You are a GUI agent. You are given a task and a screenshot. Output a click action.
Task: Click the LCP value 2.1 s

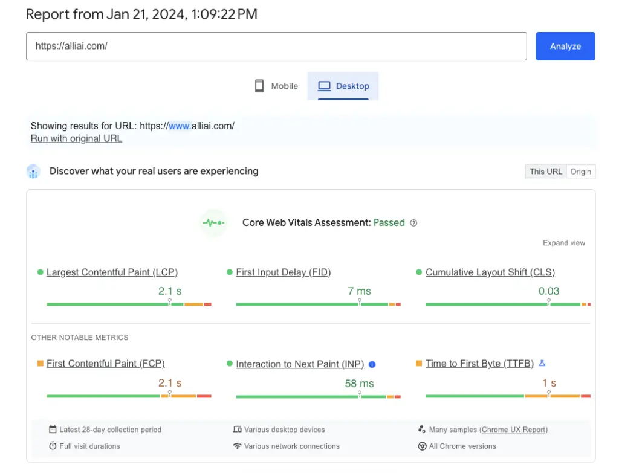pyautogui.click(x=170, y=291)
